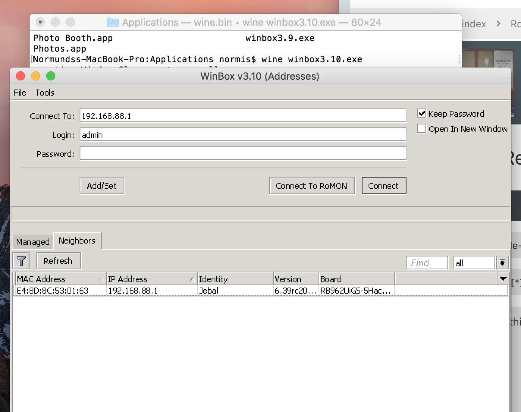Click 'Photos.app' in terminal listing
The height and width of the screenshot is (412, 521).
[60, 49]
